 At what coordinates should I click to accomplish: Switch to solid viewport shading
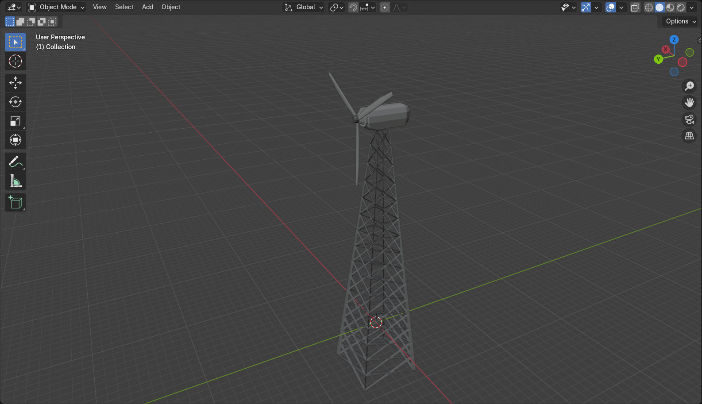click(x=660, y=7)
